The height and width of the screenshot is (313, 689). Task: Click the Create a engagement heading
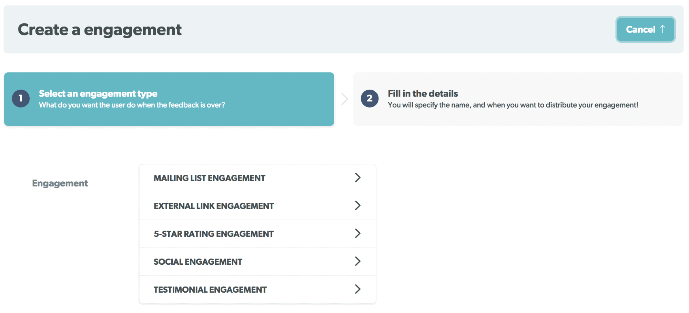pyautogui.click(x=100, y=30)
